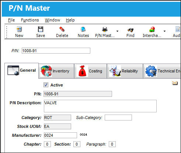Click the Category: label
Viewport: 181px width, 153px height.
click(x=31, y=118)
